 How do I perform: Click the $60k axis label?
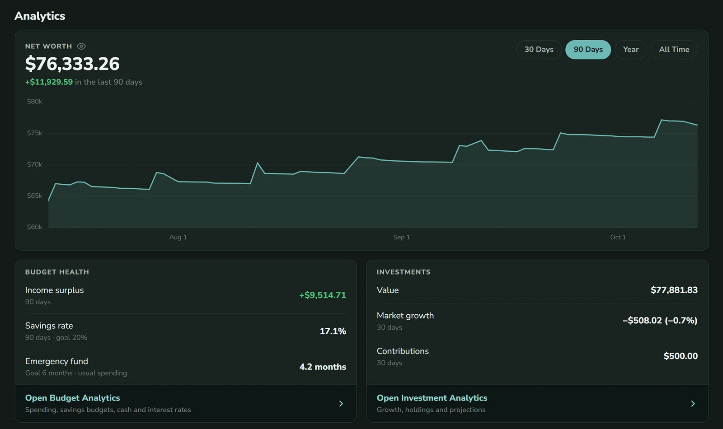[x=34, y=227]
